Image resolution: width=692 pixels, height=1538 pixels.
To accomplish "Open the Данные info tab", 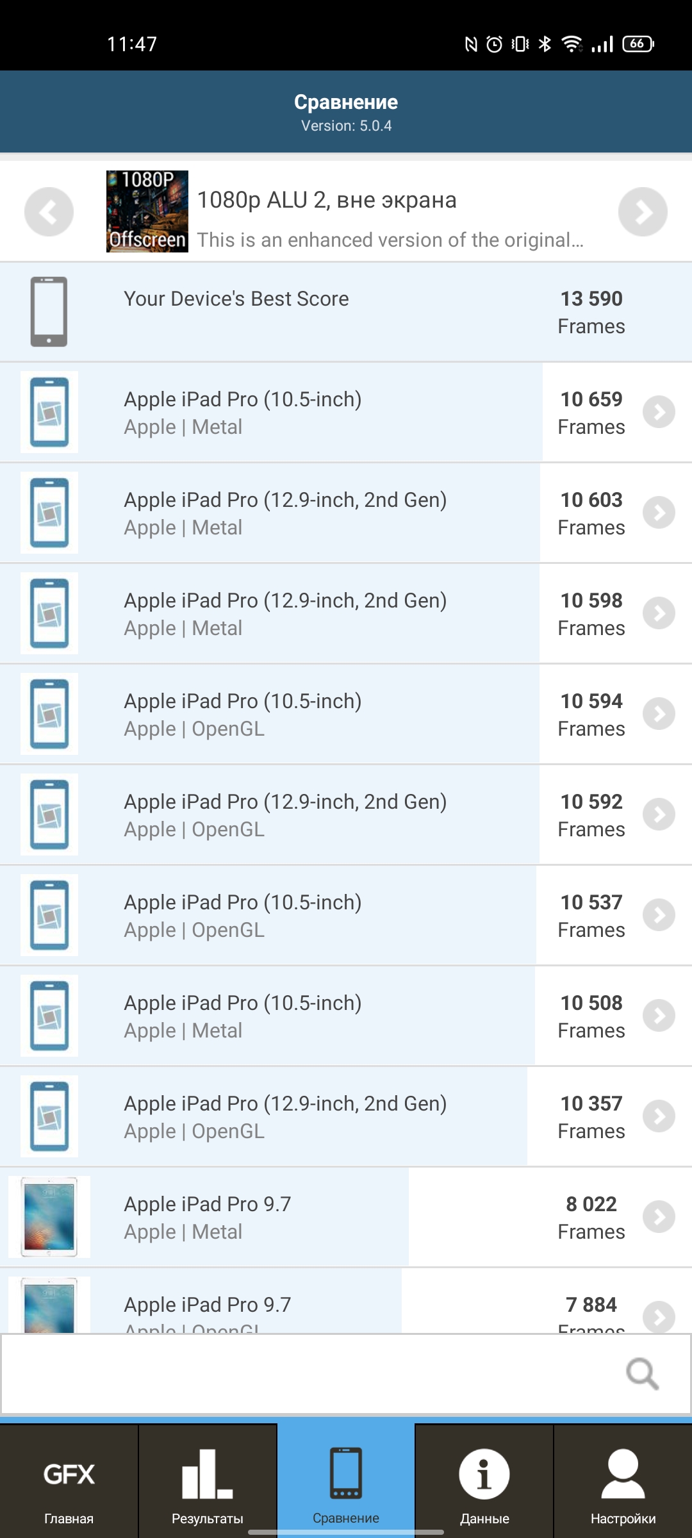I will coord(484,1480).
